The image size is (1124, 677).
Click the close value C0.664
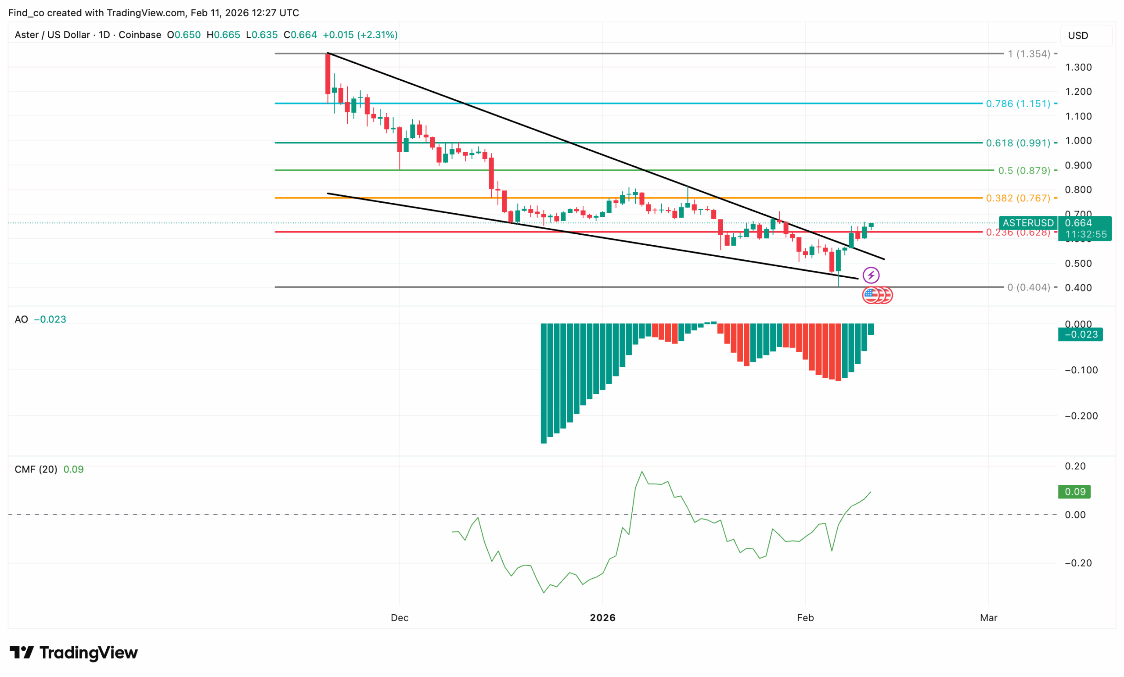pos(300,35)
